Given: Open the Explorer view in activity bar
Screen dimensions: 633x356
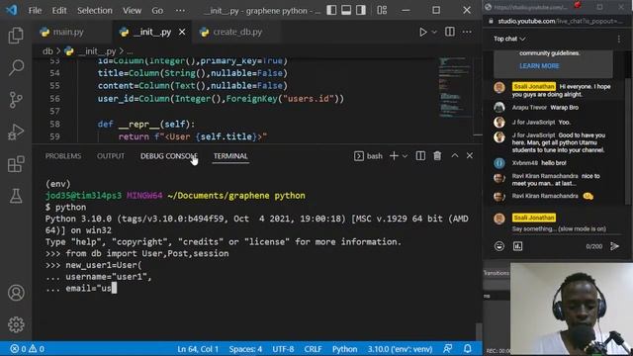Looking at the screenshot, I should [16, 36].
